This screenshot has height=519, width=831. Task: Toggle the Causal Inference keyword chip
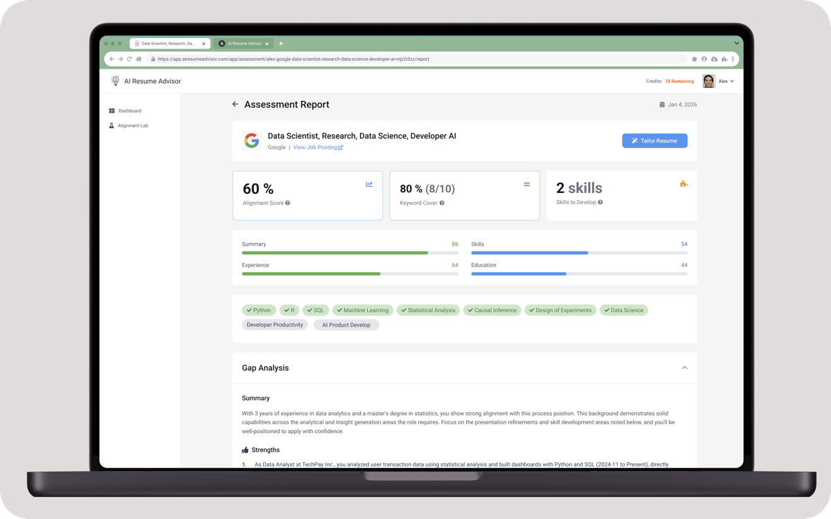point(492,310)
